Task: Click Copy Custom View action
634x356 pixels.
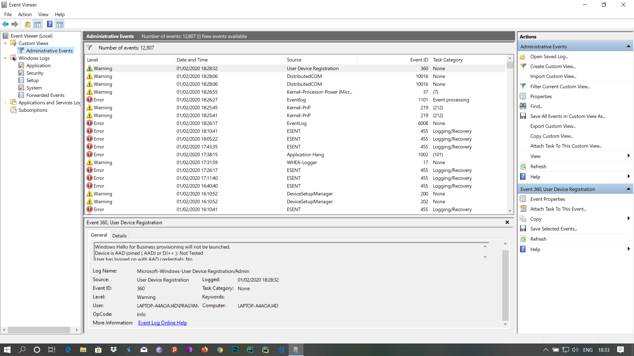Action: point(551,136)
